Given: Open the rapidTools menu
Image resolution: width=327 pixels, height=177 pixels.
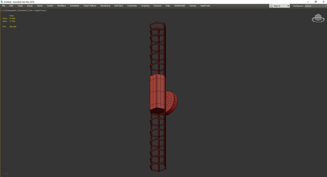Looking at the screenshot, I should coord(205,6).
